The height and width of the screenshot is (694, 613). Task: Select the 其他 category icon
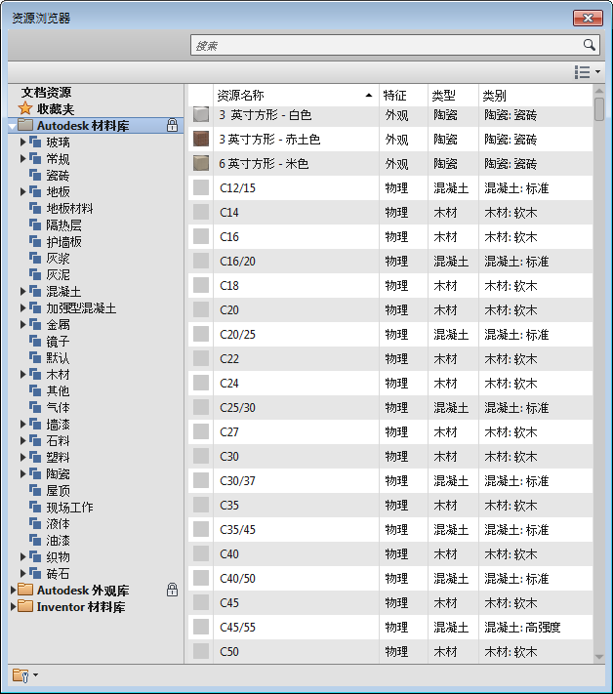point(35,390)
